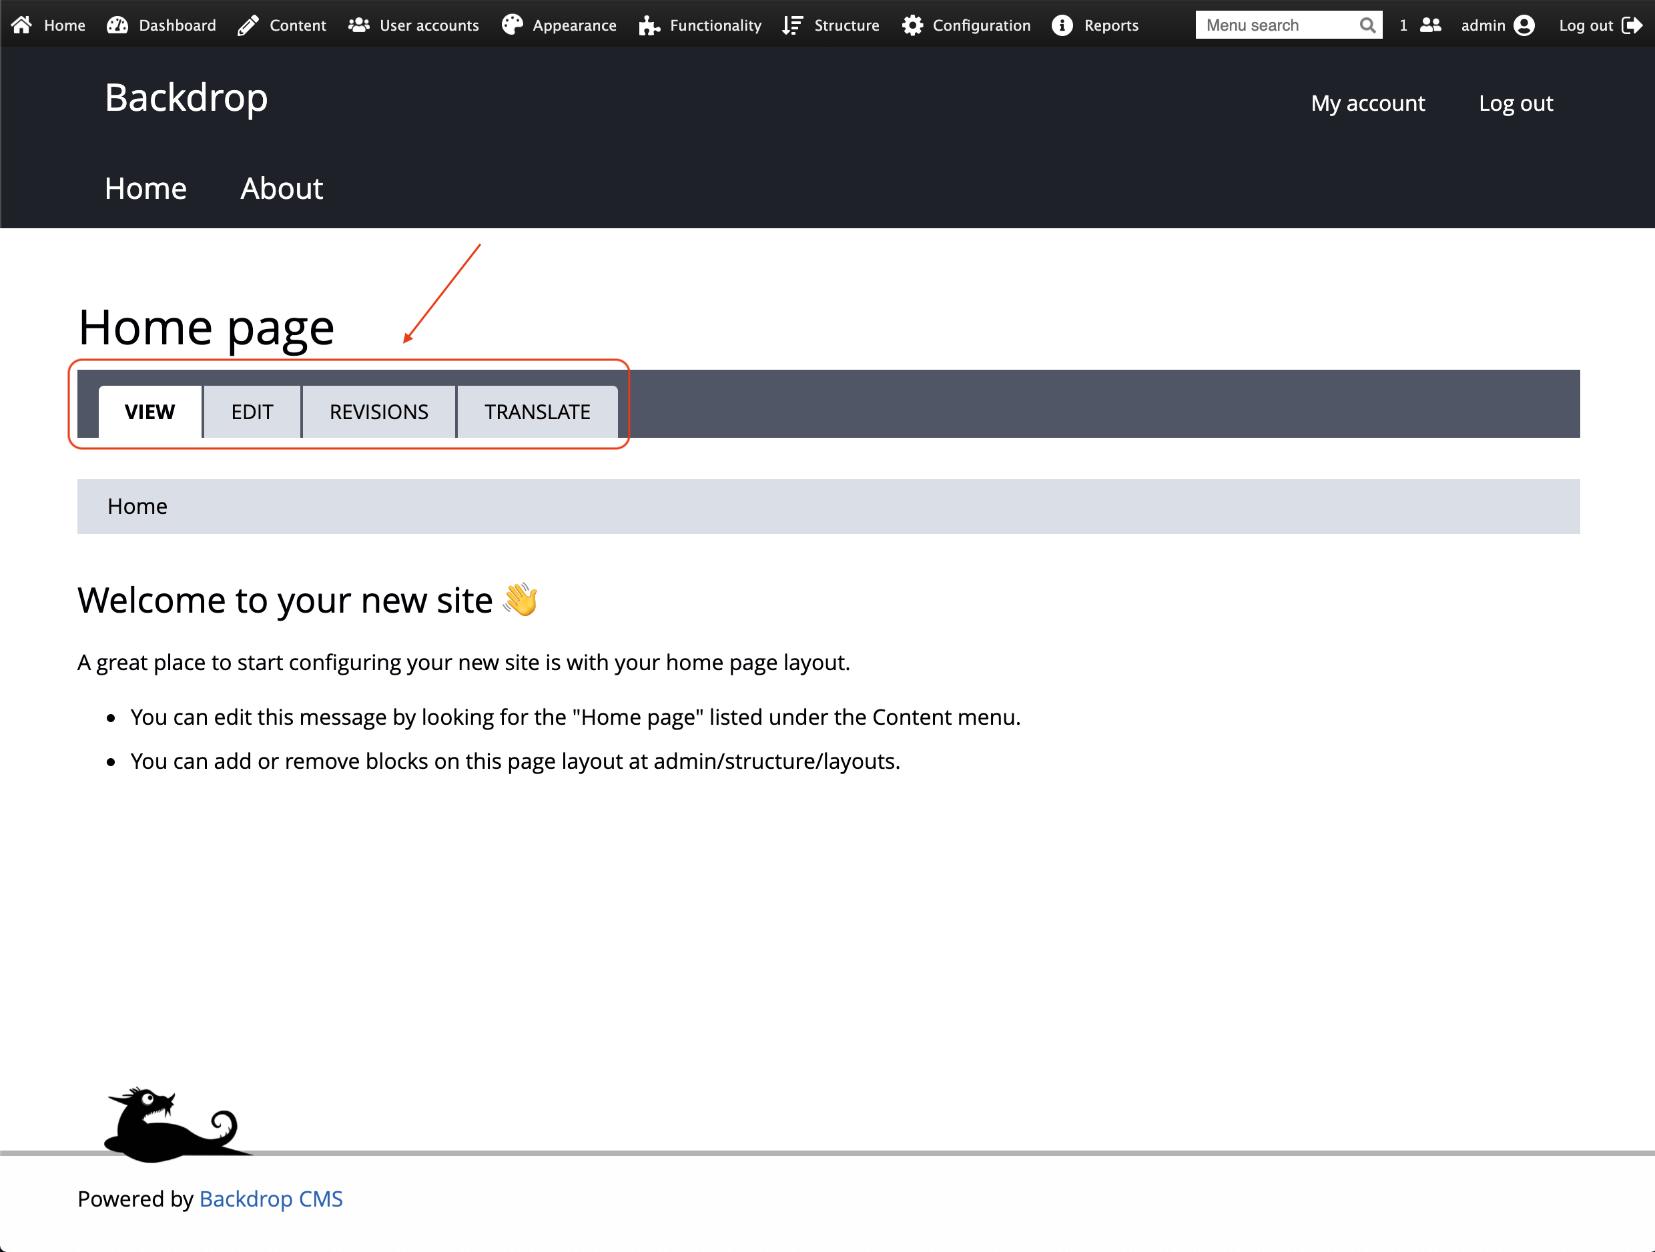Click Home in the main navigation menu
The width and height of the screenshot is (1655, 1252).
tap(145, 189)
